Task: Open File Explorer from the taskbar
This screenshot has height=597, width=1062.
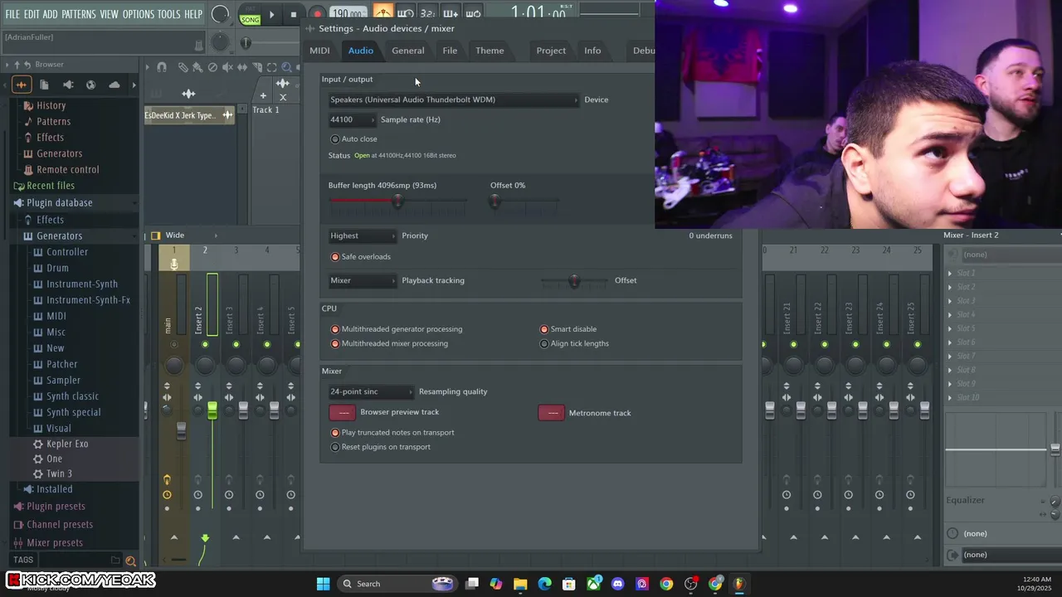Action: [x=520, y=584]
